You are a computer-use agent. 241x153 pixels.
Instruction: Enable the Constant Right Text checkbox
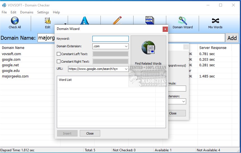point(59,62)
